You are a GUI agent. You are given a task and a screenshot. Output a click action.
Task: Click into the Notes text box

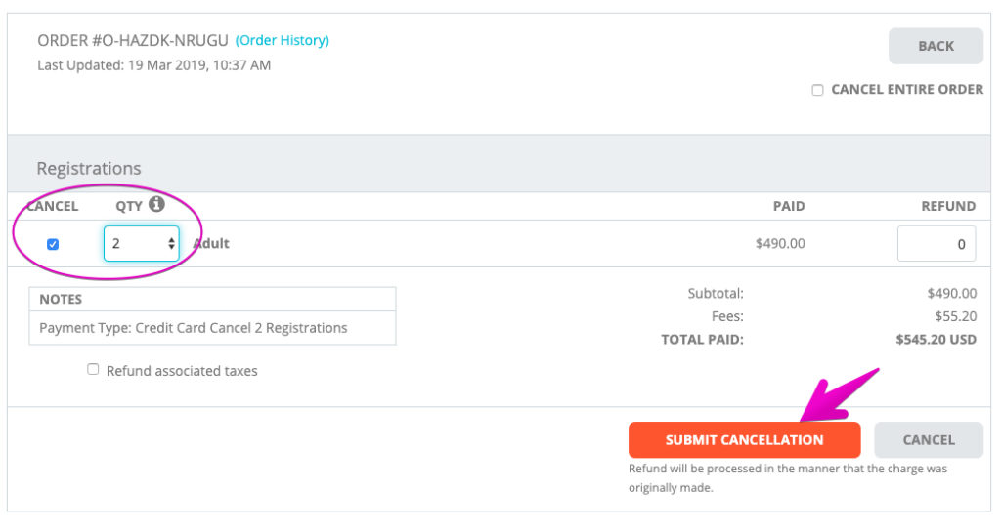(212, 328)
